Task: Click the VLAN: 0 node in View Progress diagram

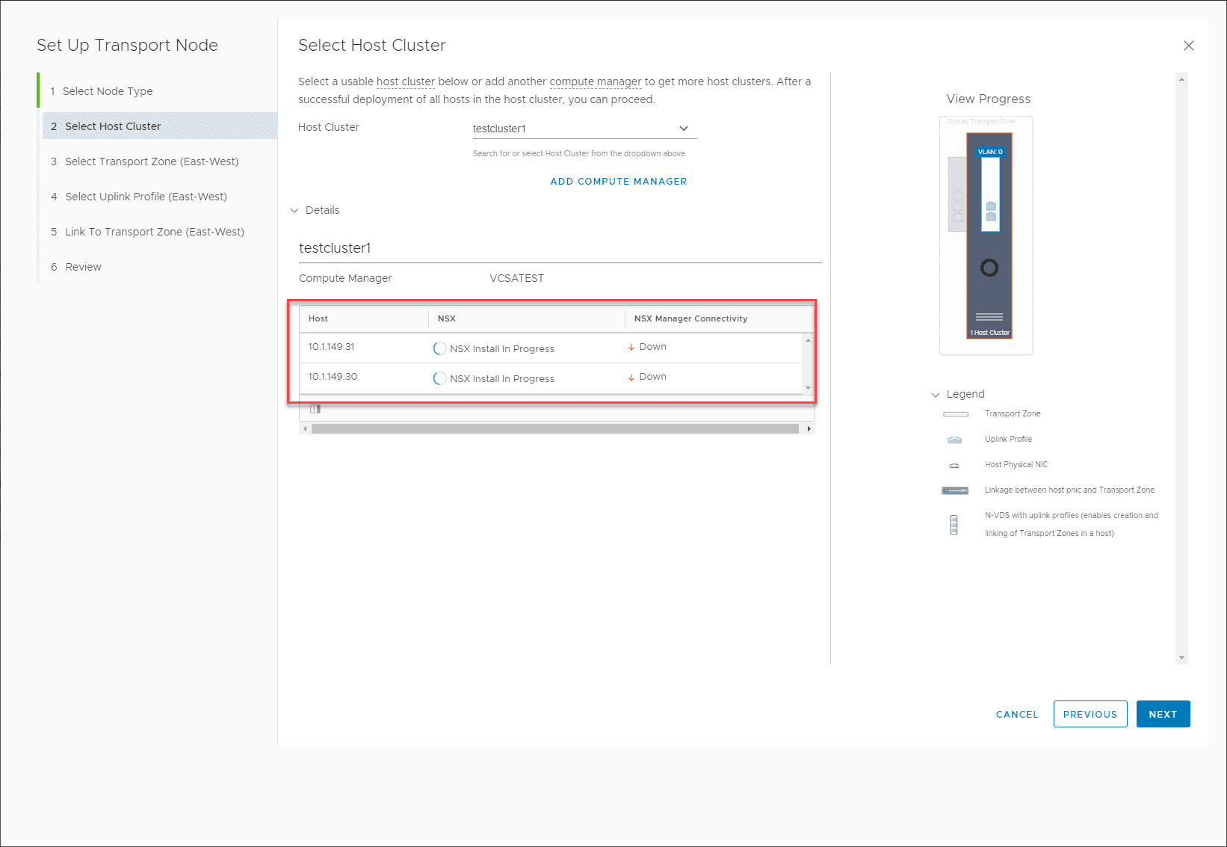Action: [x=989, y=151]
